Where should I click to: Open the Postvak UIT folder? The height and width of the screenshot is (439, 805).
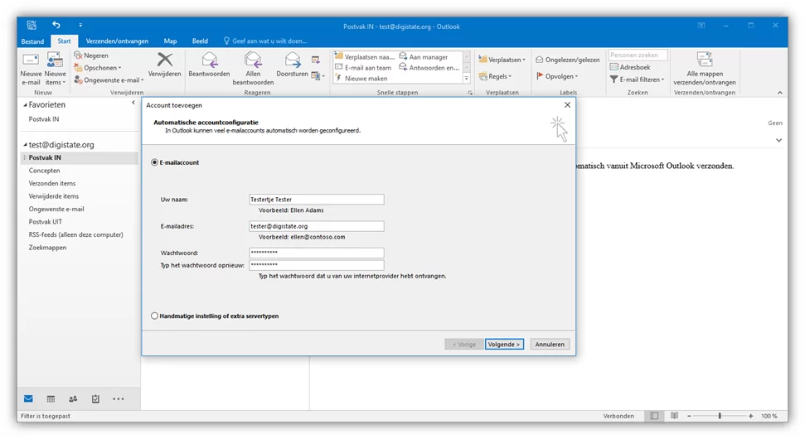click(x=45, y=221)
